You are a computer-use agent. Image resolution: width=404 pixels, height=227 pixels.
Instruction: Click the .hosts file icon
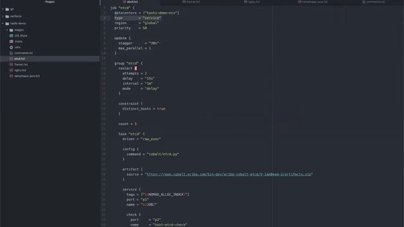(11, 41)
